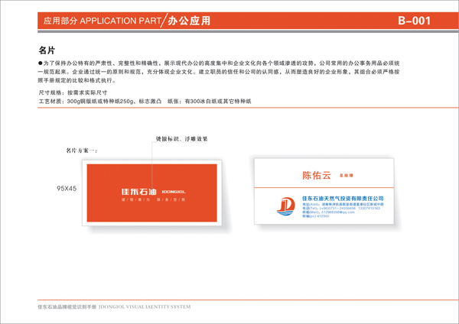
Task: Click the 烫银标识、浮雕效果 annotation
Action: click(182, 139)
